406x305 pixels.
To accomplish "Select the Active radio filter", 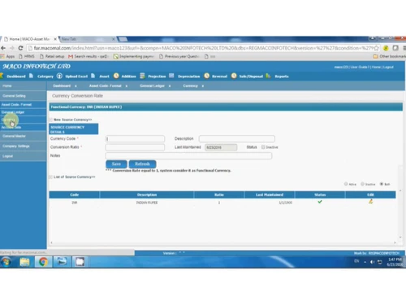I will pyautogui.click(x=346, y=184).
